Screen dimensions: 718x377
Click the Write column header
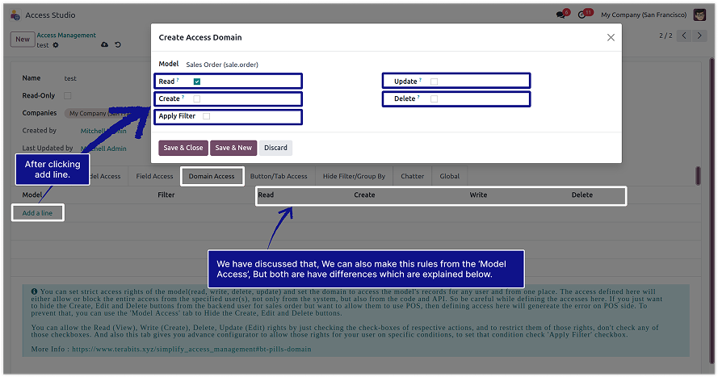[x=478, y=195]
